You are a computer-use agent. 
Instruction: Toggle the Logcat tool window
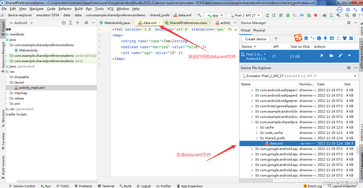point(143,186)
